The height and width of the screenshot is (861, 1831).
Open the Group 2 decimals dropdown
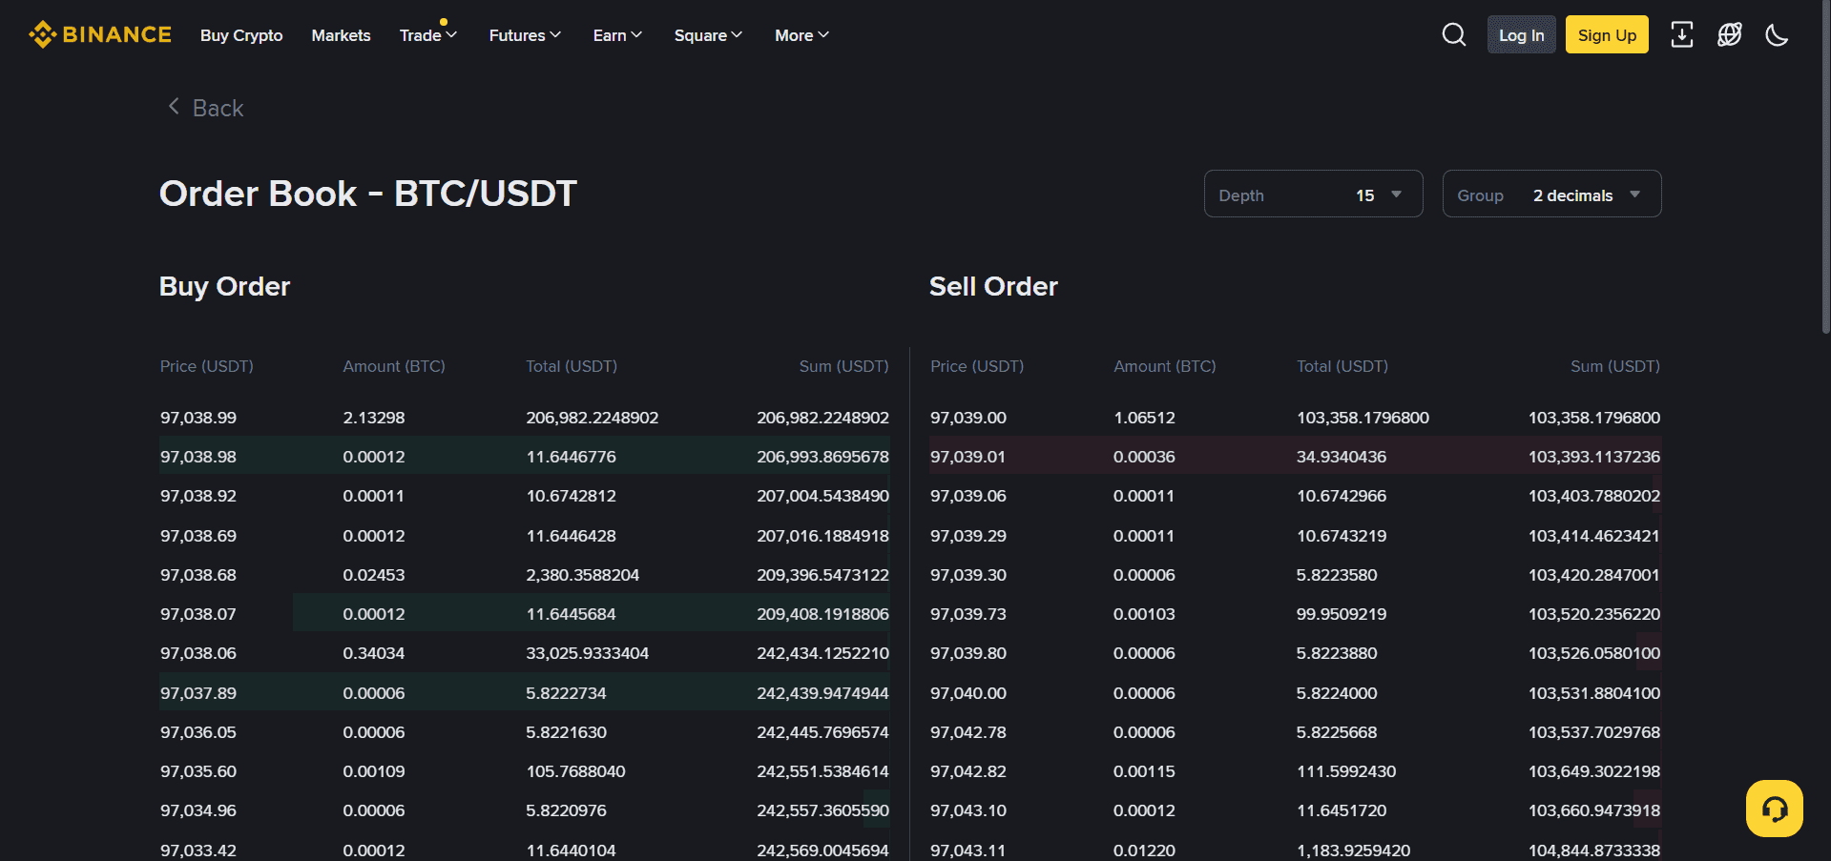point(1550,194)
